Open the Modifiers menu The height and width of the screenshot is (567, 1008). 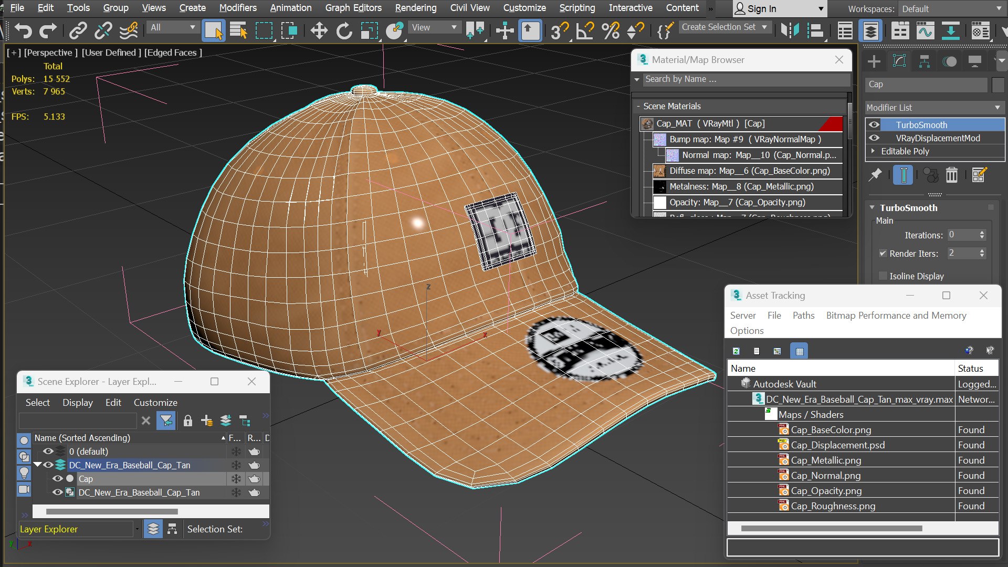click(x=238, y=8)
